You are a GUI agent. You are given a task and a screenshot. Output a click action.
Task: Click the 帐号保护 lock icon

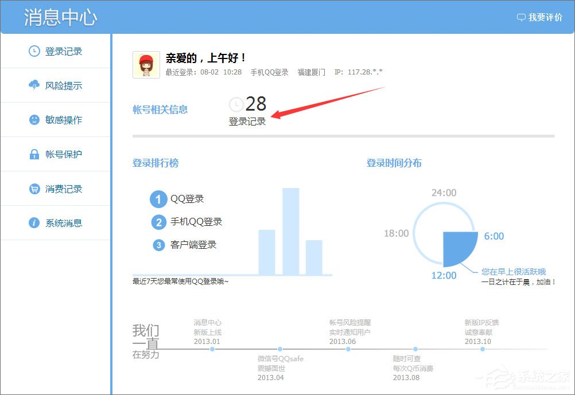(x=34, y=154)
